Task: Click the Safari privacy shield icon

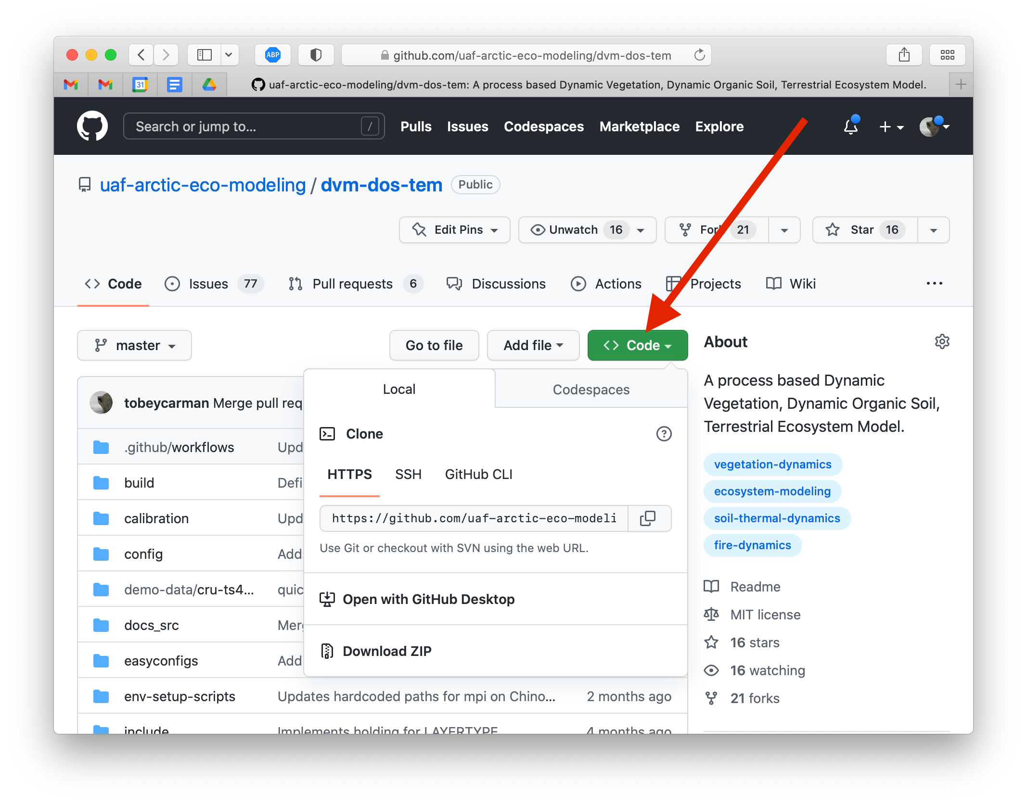Action: (x=316, y=55)
